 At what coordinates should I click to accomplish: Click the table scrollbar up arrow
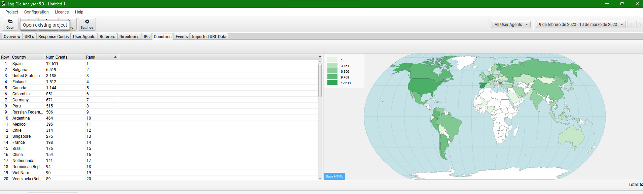(320, 62)
